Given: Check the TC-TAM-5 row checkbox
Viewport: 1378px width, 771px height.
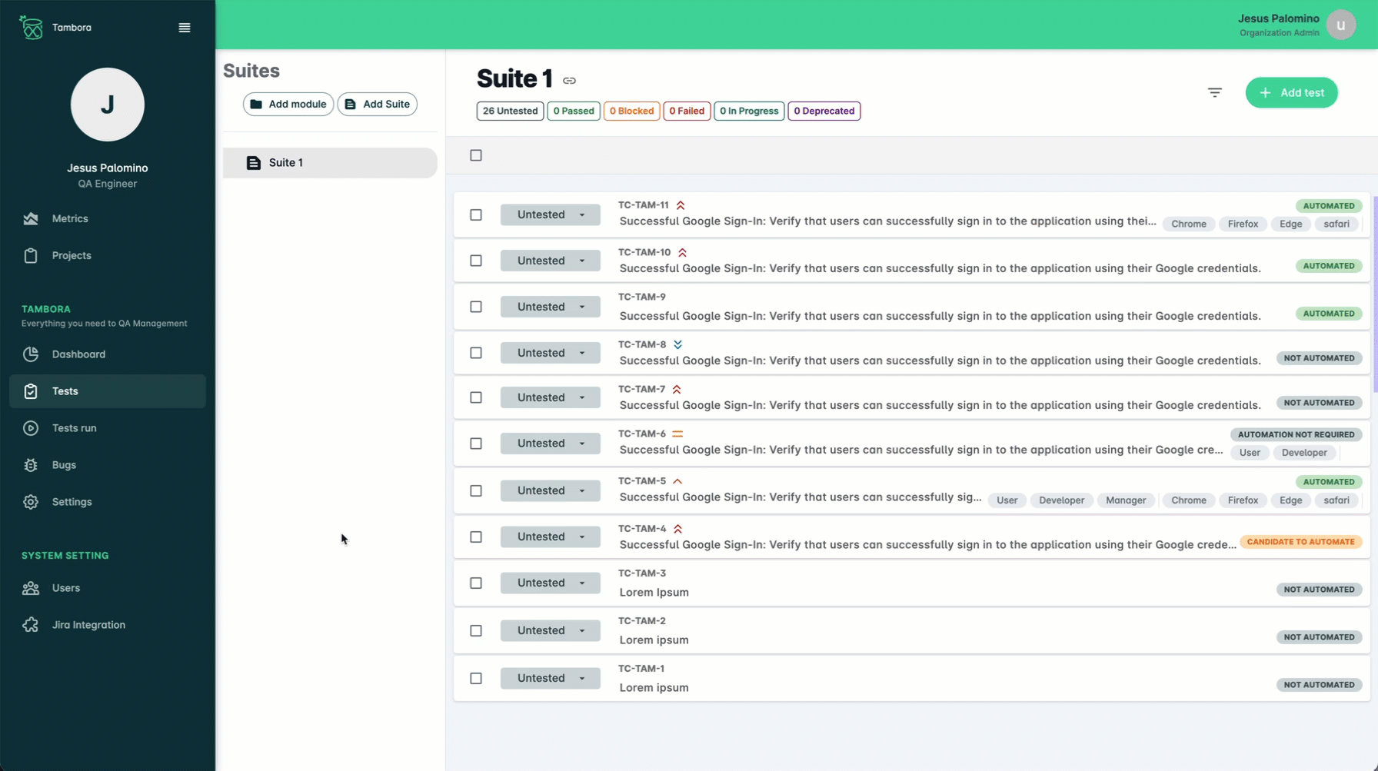Looking at the screenshot, I should [476, 490].
